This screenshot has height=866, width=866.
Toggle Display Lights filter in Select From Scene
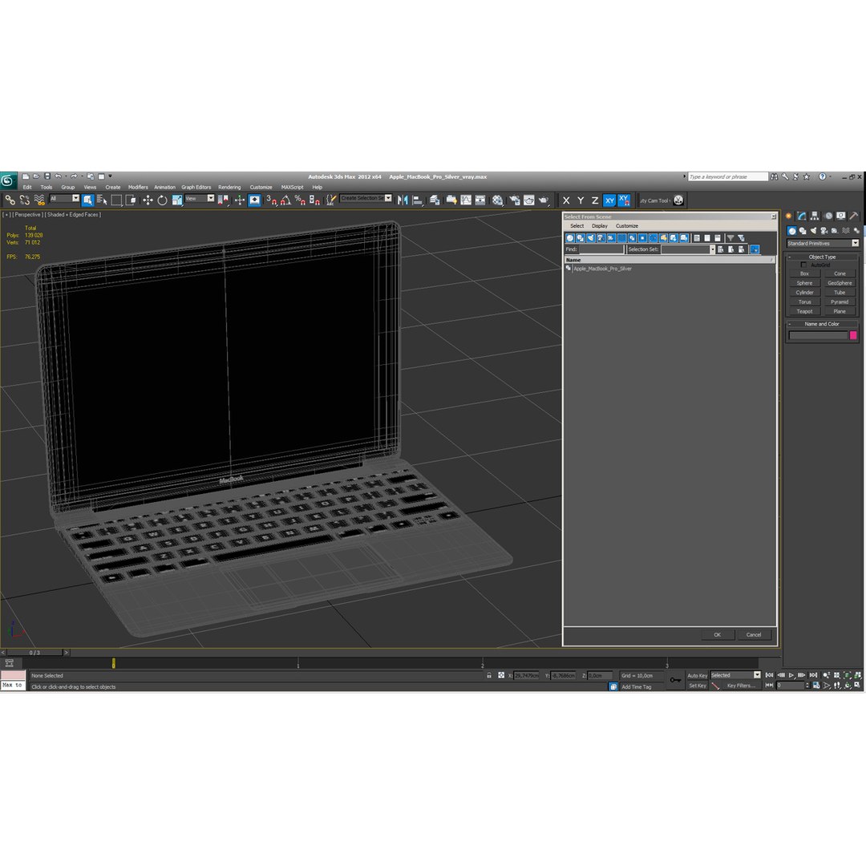click(590, 238)
